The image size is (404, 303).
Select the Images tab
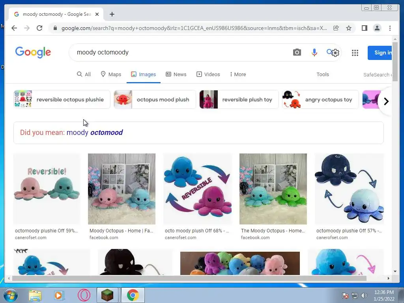click(144, 74)
